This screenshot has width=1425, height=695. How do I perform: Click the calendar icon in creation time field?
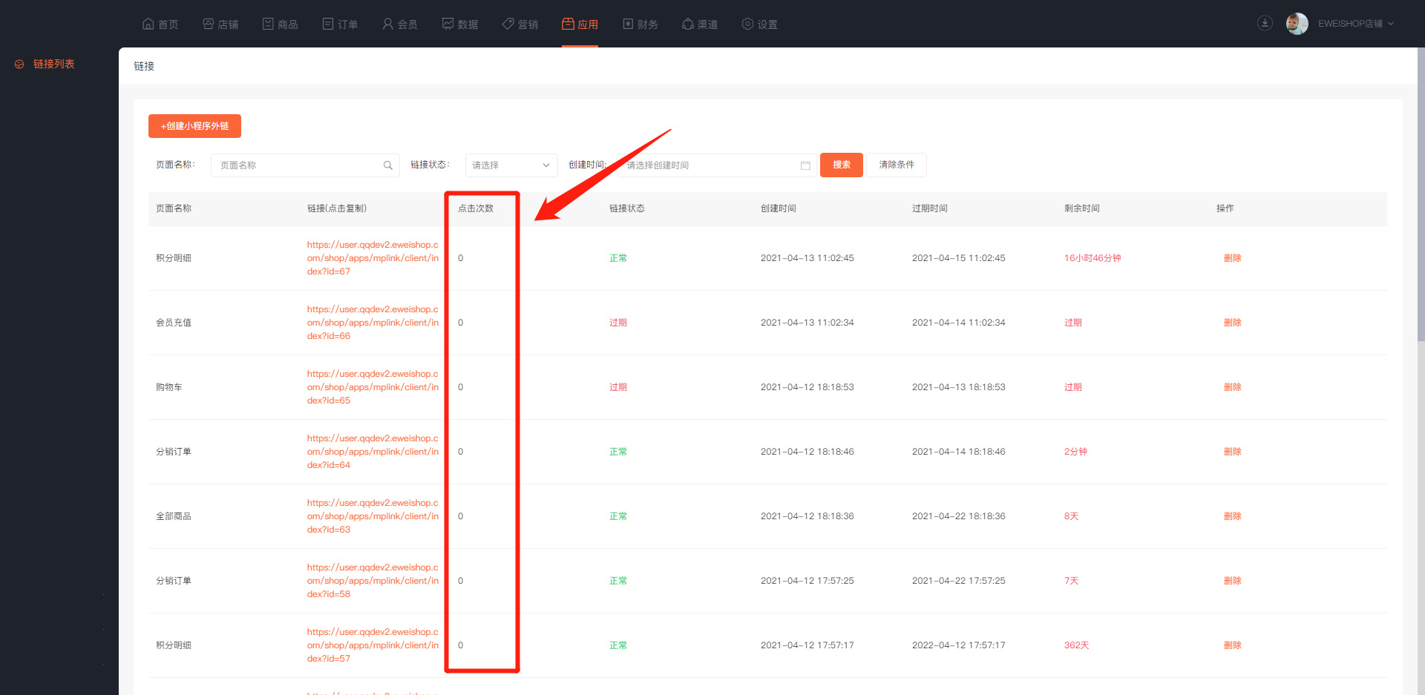805,165
